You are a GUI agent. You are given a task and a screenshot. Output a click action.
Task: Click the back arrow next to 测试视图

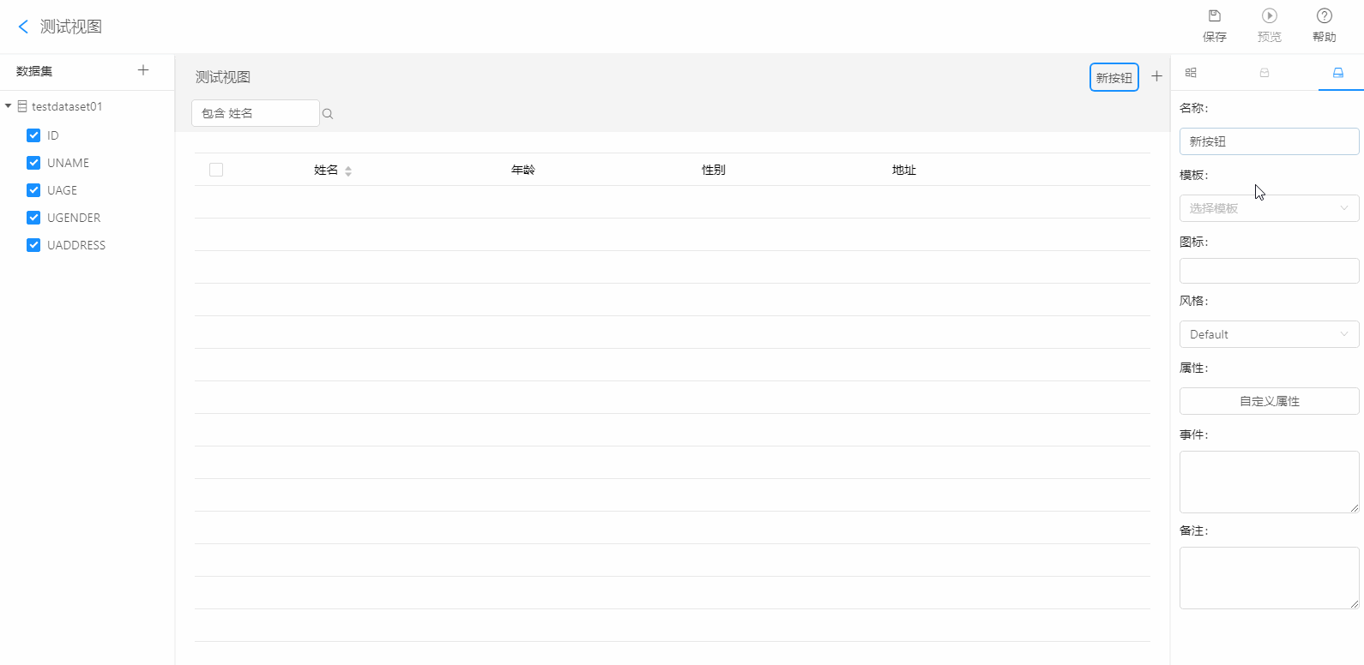click(x=23, y=27)
